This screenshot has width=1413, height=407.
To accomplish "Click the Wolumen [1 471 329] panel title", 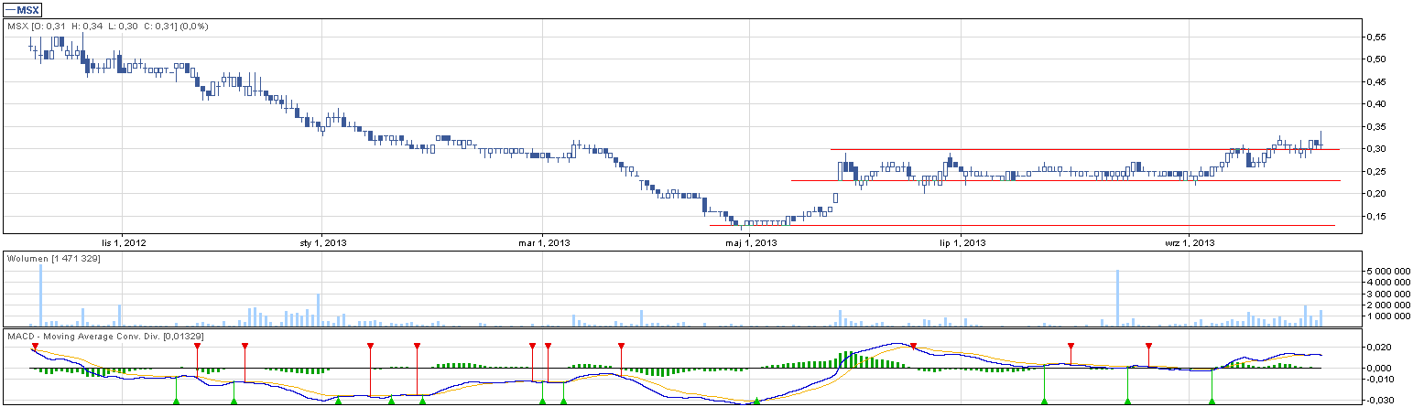I will coord(53,260).
